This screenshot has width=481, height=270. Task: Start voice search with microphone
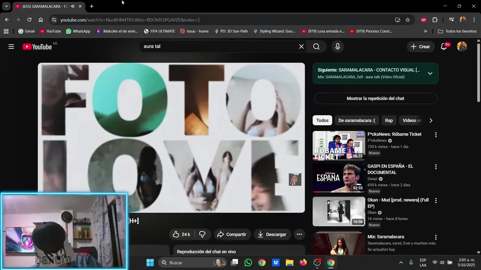[x=337, y=46]
